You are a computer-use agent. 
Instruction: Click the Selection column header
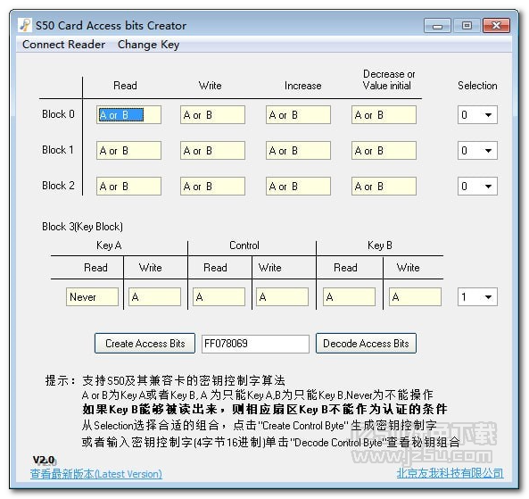(477, 86)
